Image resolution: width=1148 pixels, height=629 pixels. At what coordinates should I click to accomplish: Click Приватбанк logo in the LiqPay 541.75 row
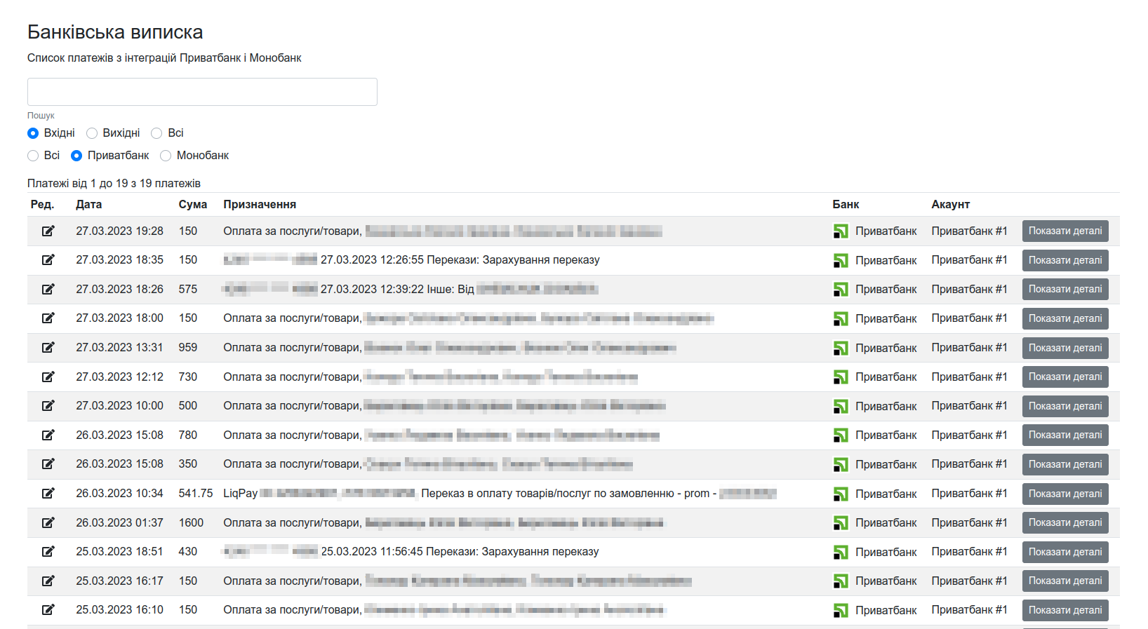click(x=841, y=494)
